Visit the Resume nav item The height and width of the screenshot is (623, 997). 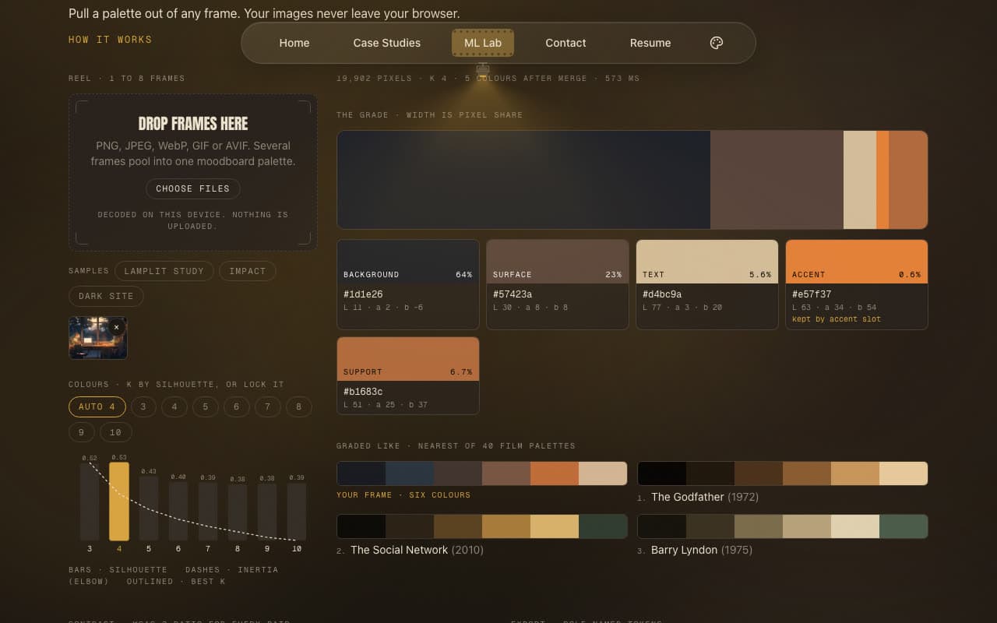tap(650, 43)
